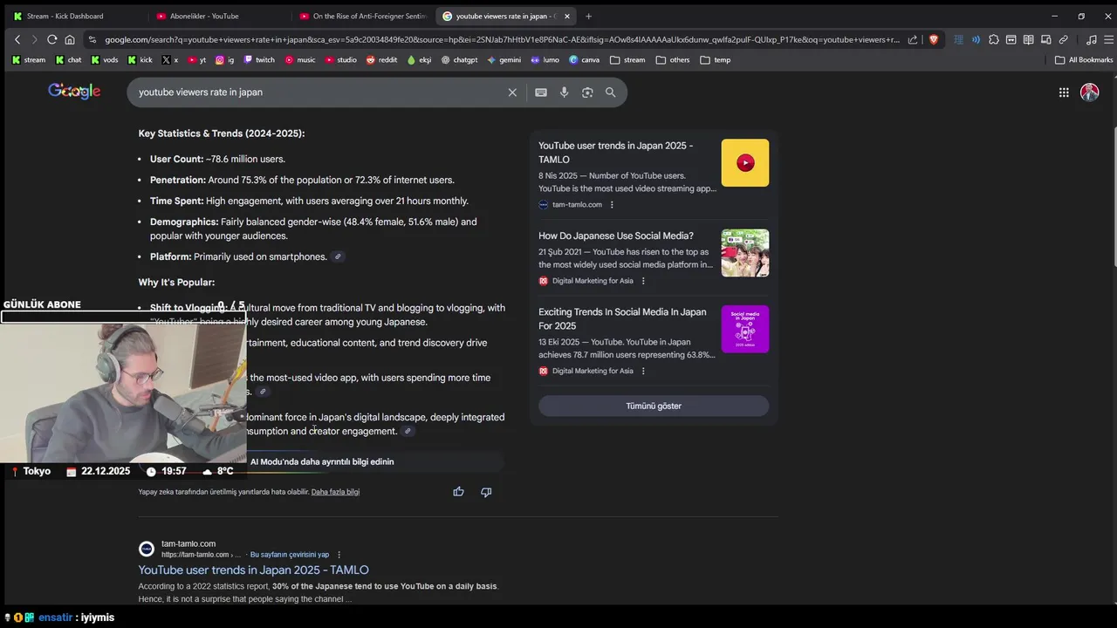Give thumbs up to AI overview
1117x628 pixels.
tap(458, 492)
